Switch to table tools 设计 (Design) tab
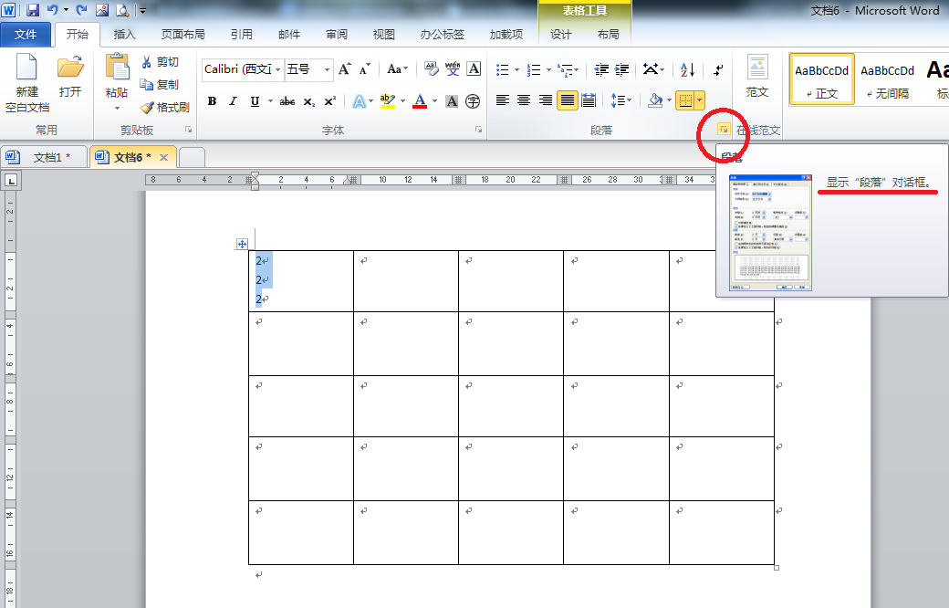949x608 pixels. click(560, 35)
